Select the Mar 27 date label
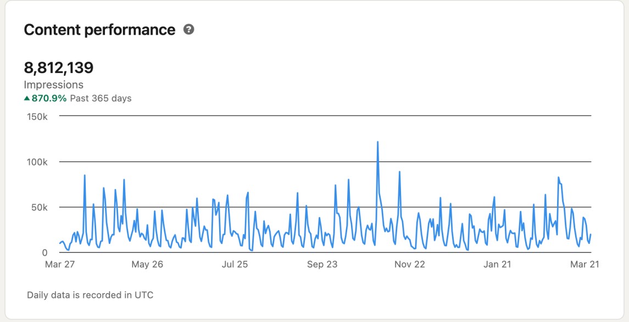Screen dimensions: 629x322 [x=59, y=264]
